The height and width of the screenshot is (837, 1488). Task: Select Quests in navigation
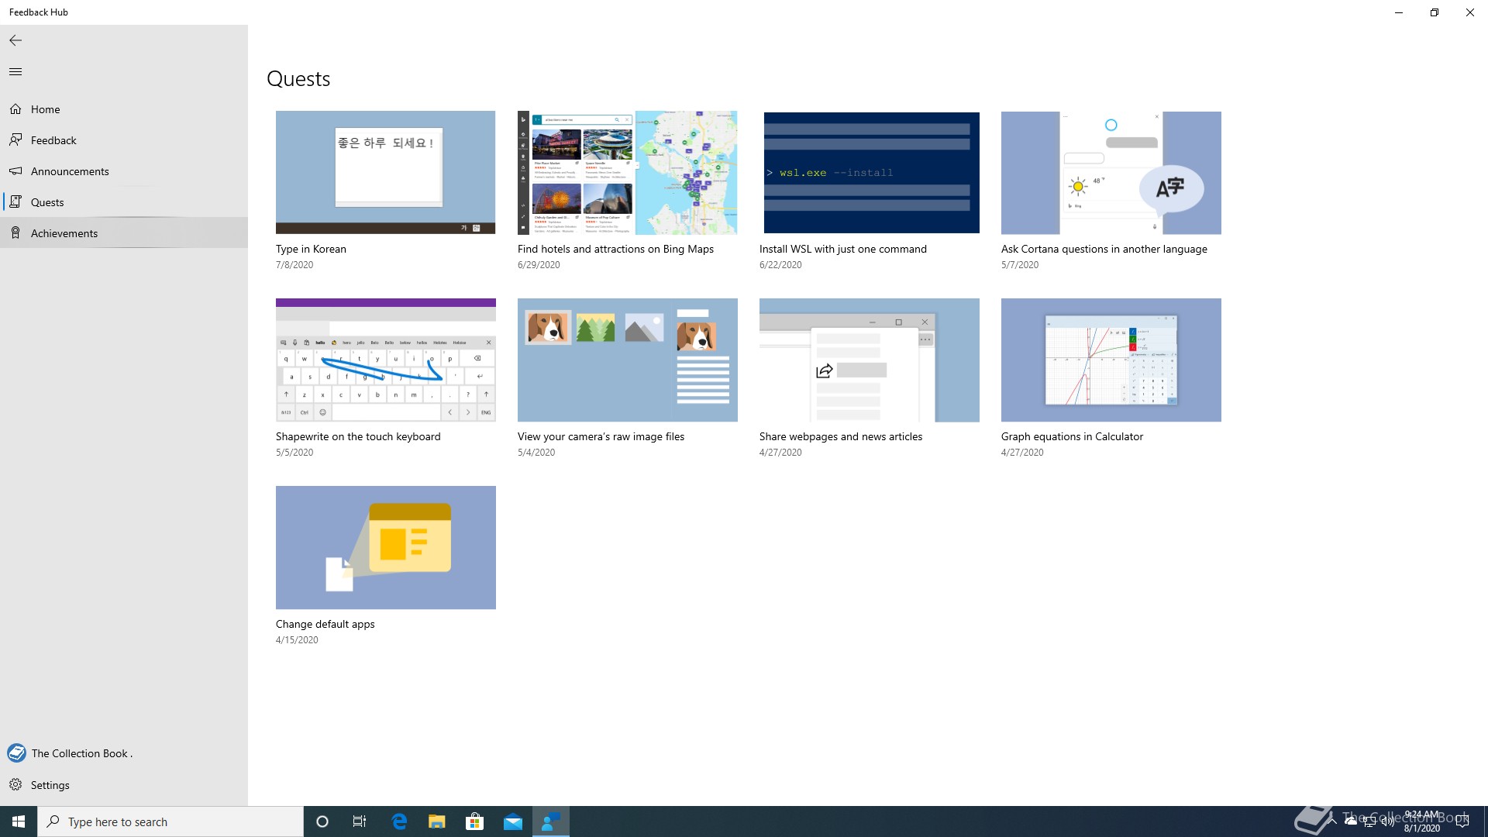pos(124,202)
